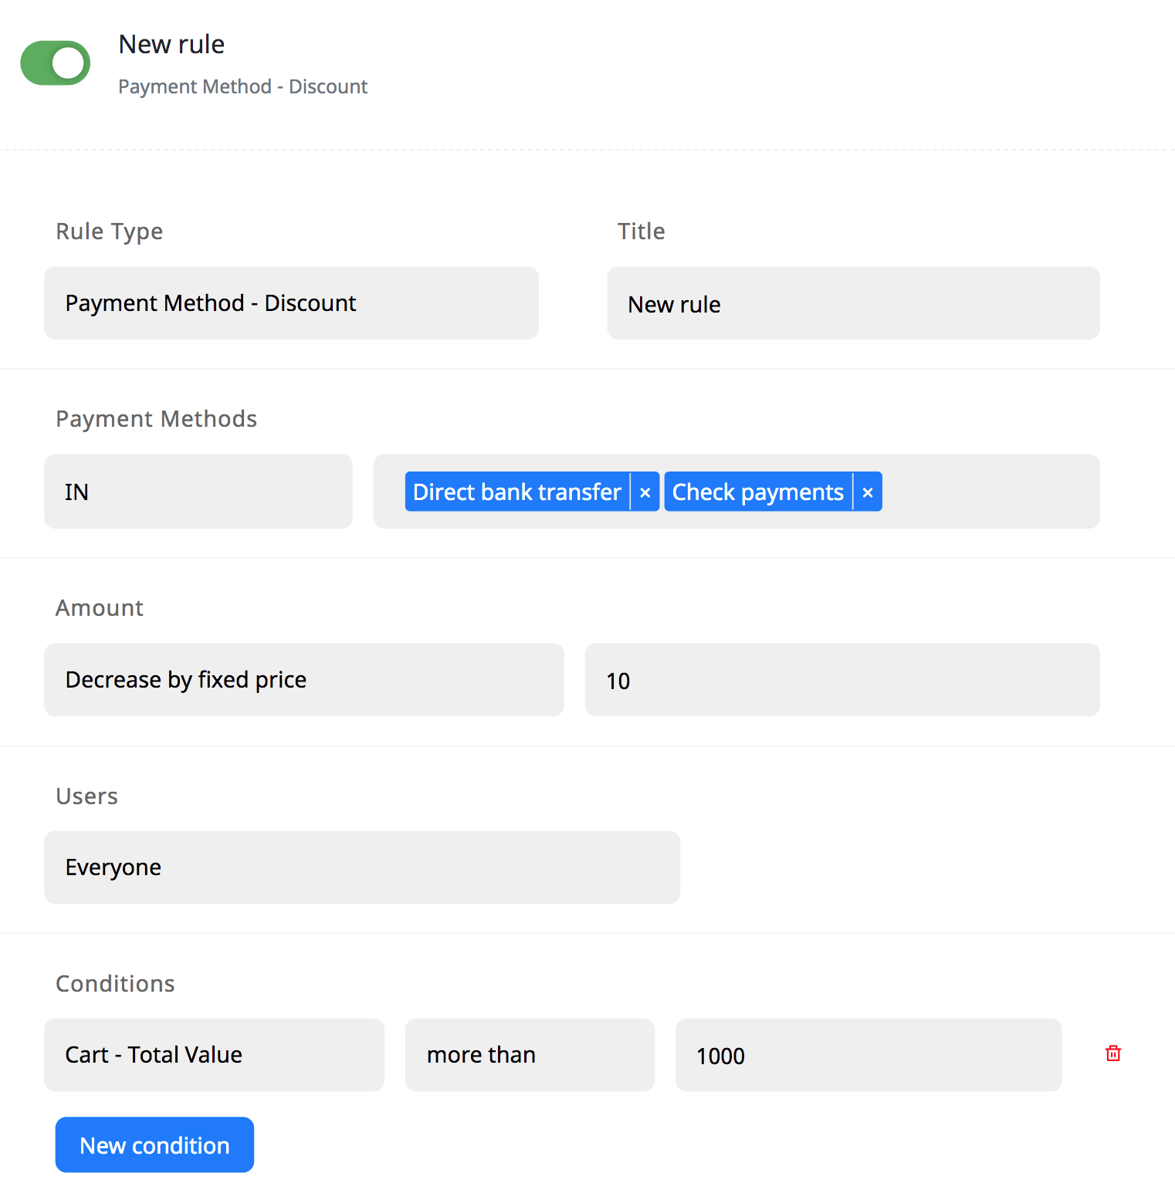Open the Rule Type dropdown
The image size is (1175, 1190).
pos(291,303)
